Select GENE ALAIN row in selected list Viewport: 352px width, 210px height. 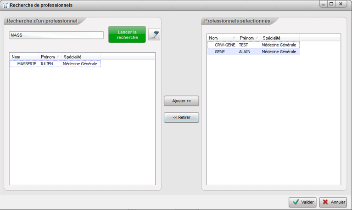coord(252,52)
